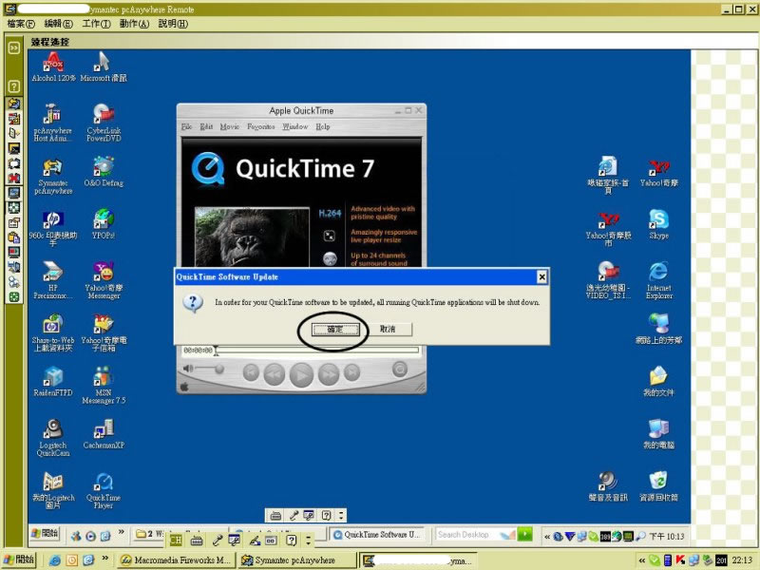Open the Movie menu in QuickTime
The width and height of the screenshot is (760, 570).
pyautogui.click(x=229, y=127)
